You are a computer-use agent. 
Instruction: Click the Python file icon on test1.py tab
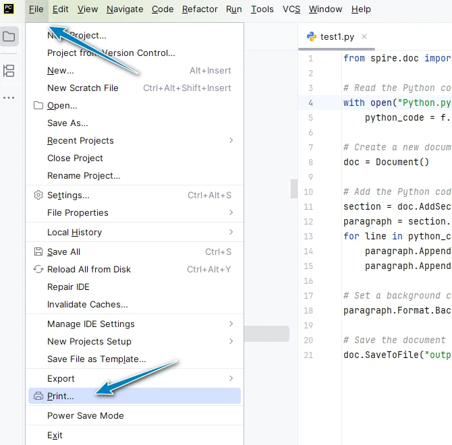point(311,36)
